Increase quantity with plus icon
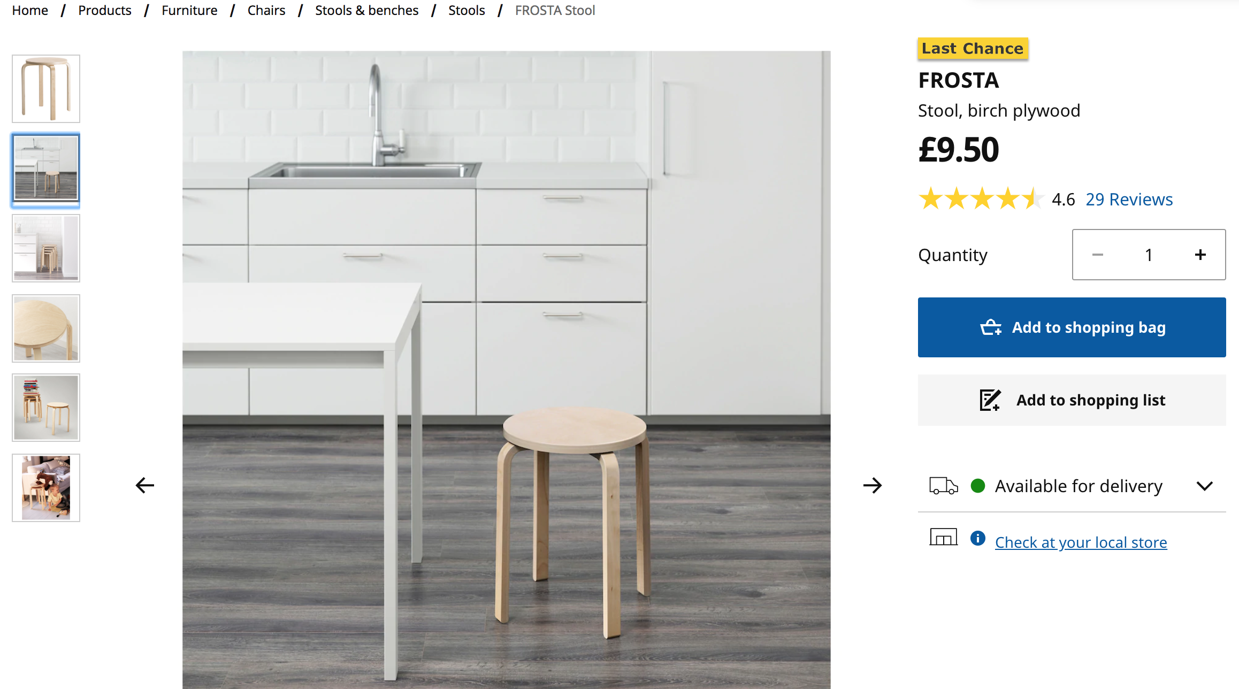The image size is (1239, 689). 1200,255
